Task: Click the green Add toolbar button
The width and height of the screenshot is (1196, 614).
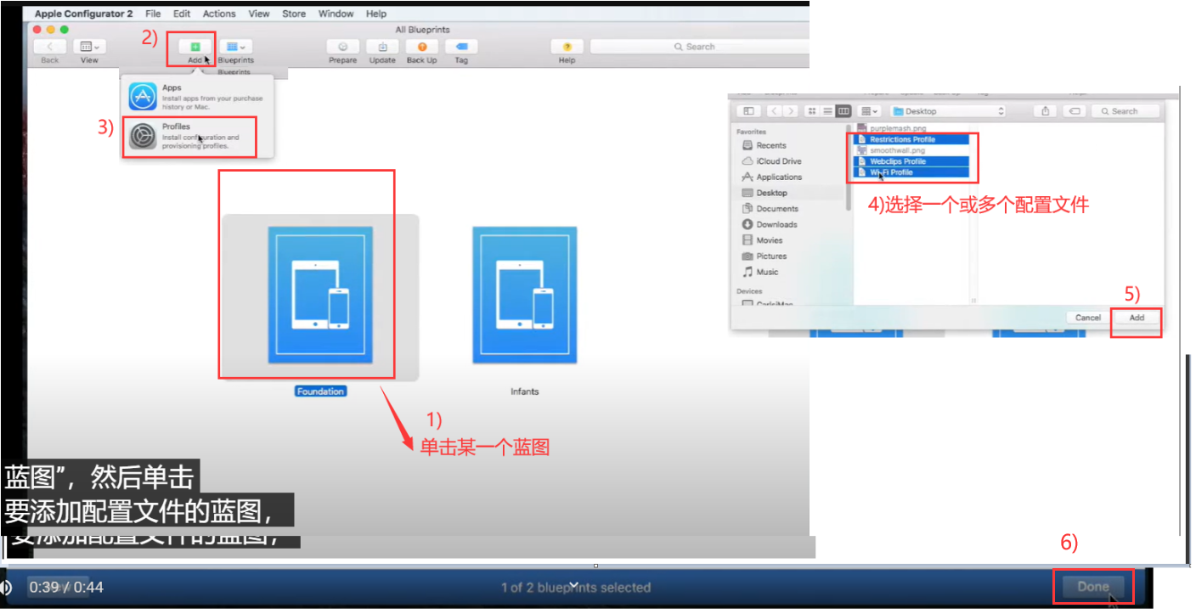Action: tap(195, 47)
